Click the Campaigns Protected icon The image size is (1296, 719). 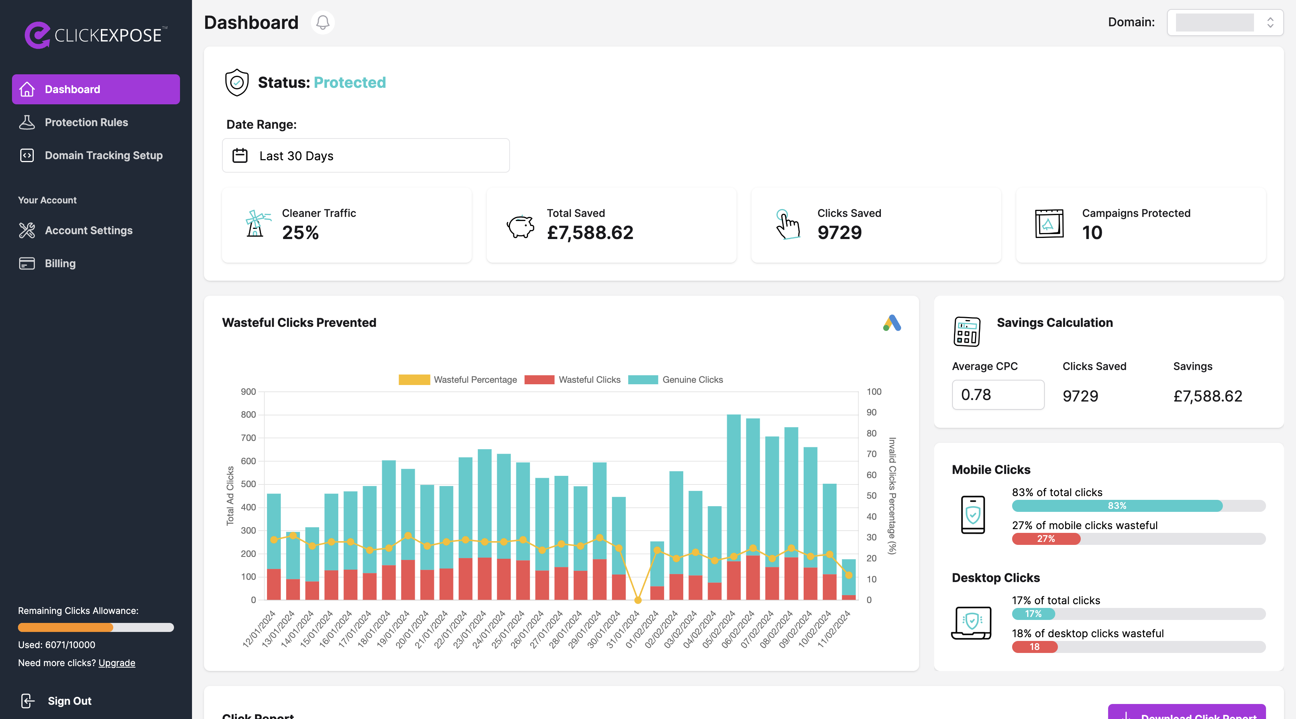point(1049,224)
